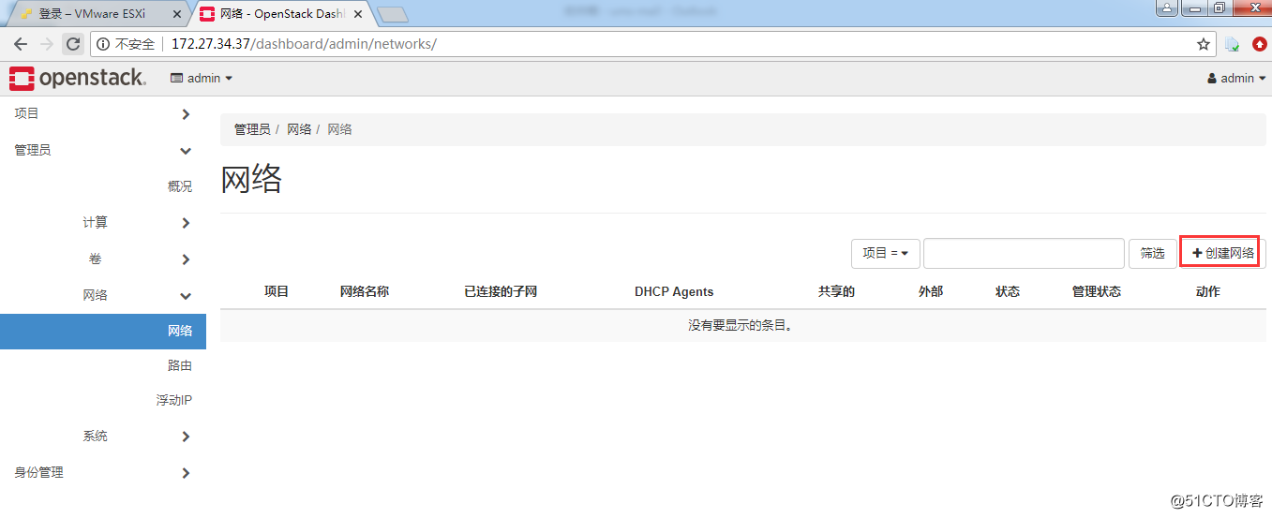Click the 网络 page heading

coord(251,179)
